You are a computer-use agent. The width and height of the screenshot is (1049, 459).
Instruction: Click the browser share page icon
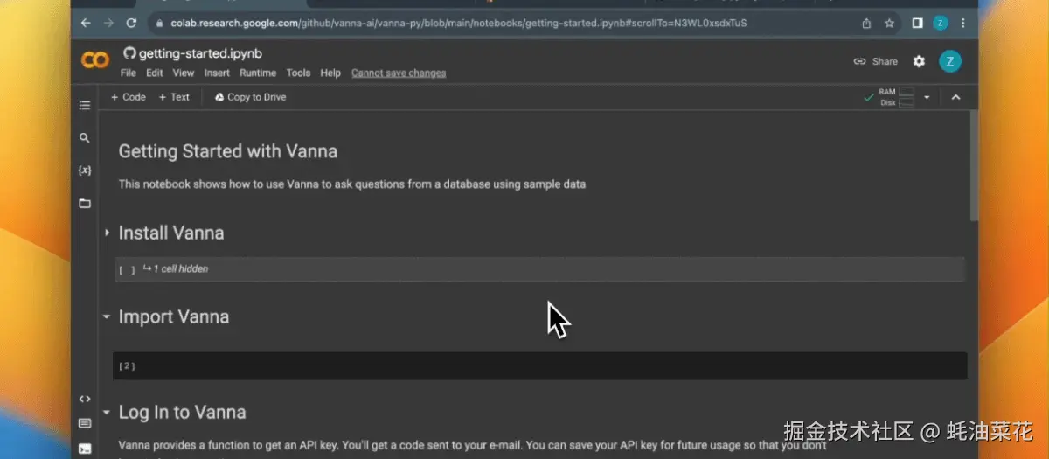click(x=866, y=23)
